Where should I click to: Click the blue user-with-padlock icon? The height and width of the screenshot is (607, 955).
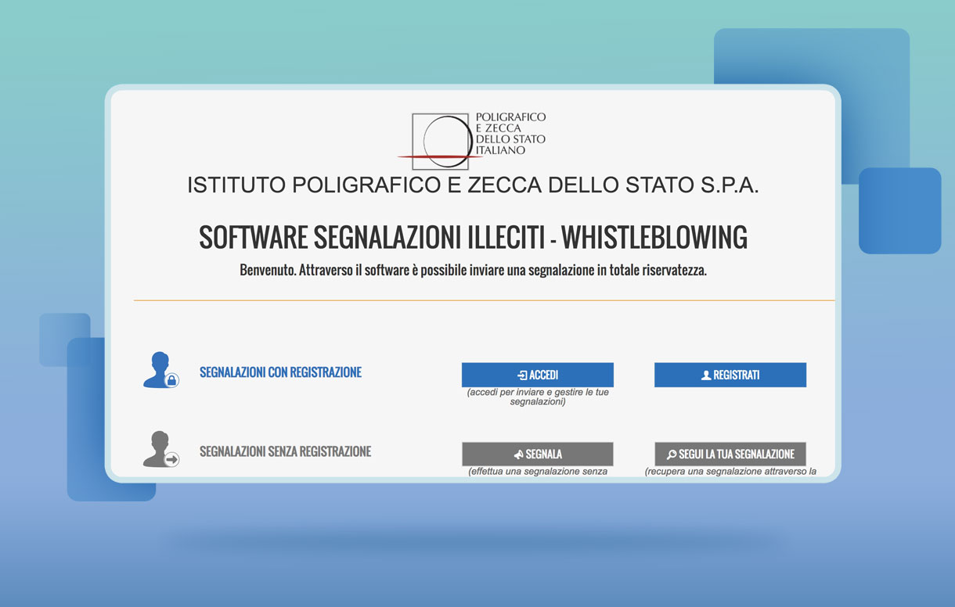point(160,370)
